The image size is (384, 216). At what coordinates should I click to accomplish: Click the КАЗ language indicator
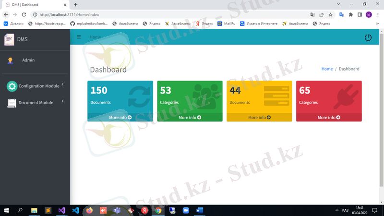[345, 210]
